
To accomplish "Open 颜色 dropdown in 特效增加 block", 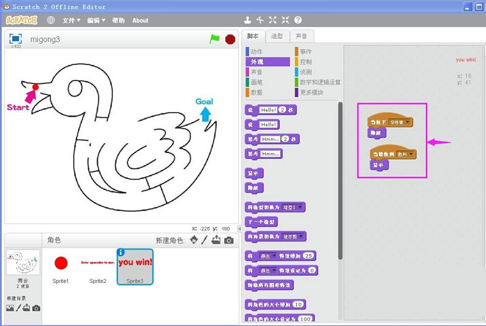I will click(268, 256).
